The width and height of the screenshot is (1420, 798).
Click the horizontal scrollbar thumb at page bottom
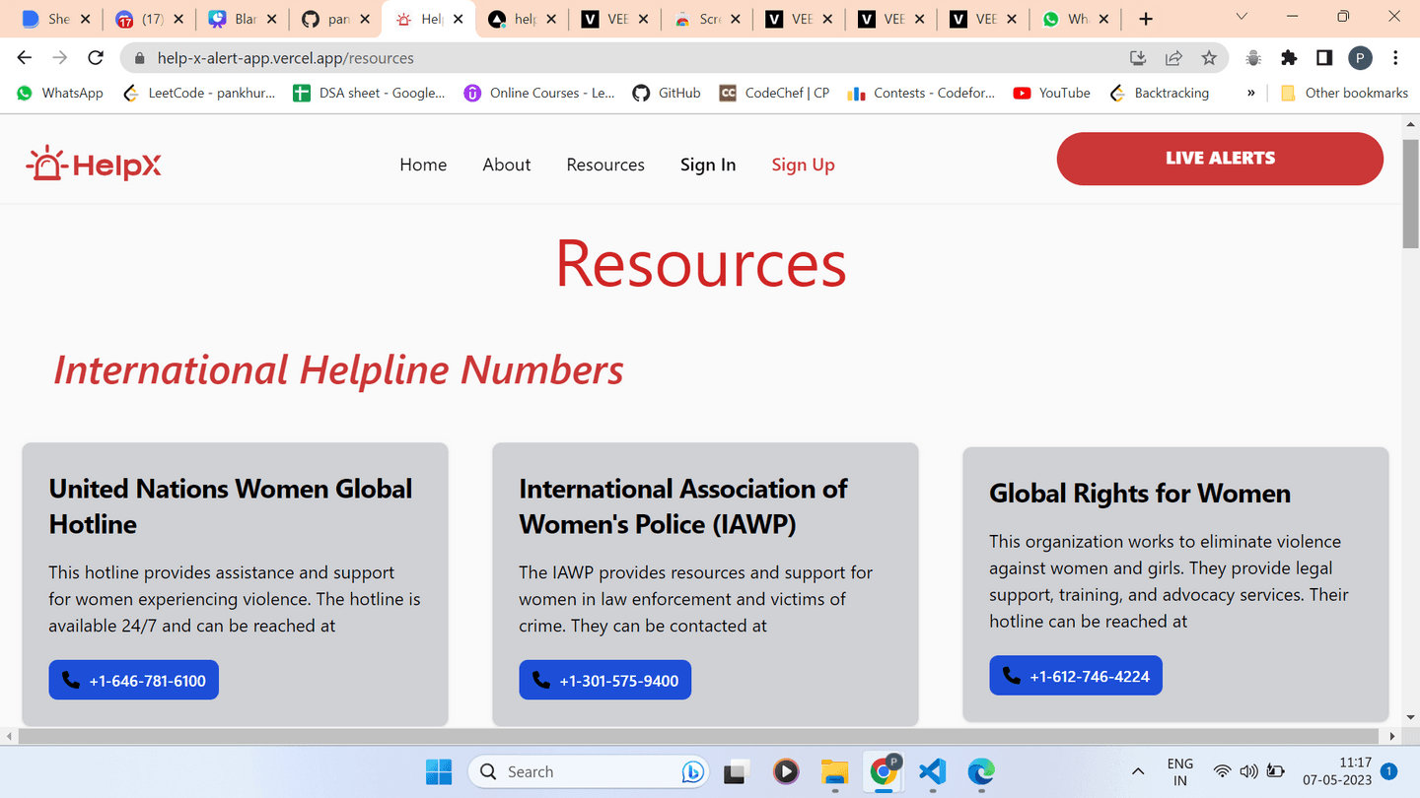698,736
